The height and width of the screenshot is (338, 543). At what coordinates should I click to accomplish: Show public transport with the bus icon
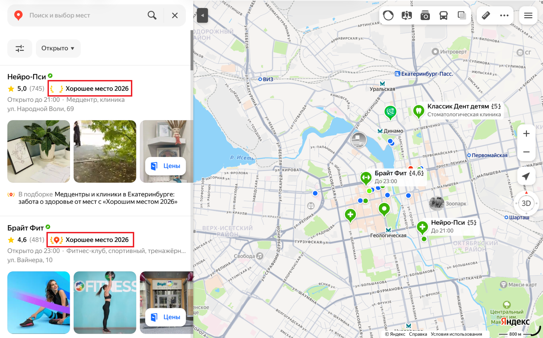pyautogui.click(x=444, y=15)
